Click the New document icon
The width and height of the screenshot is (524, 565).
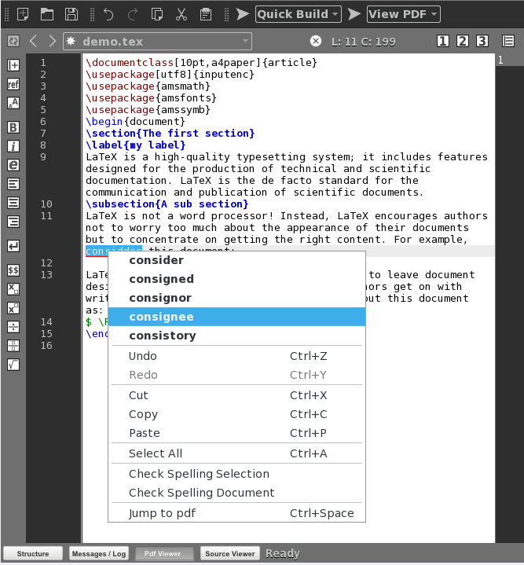click(23, 14)
